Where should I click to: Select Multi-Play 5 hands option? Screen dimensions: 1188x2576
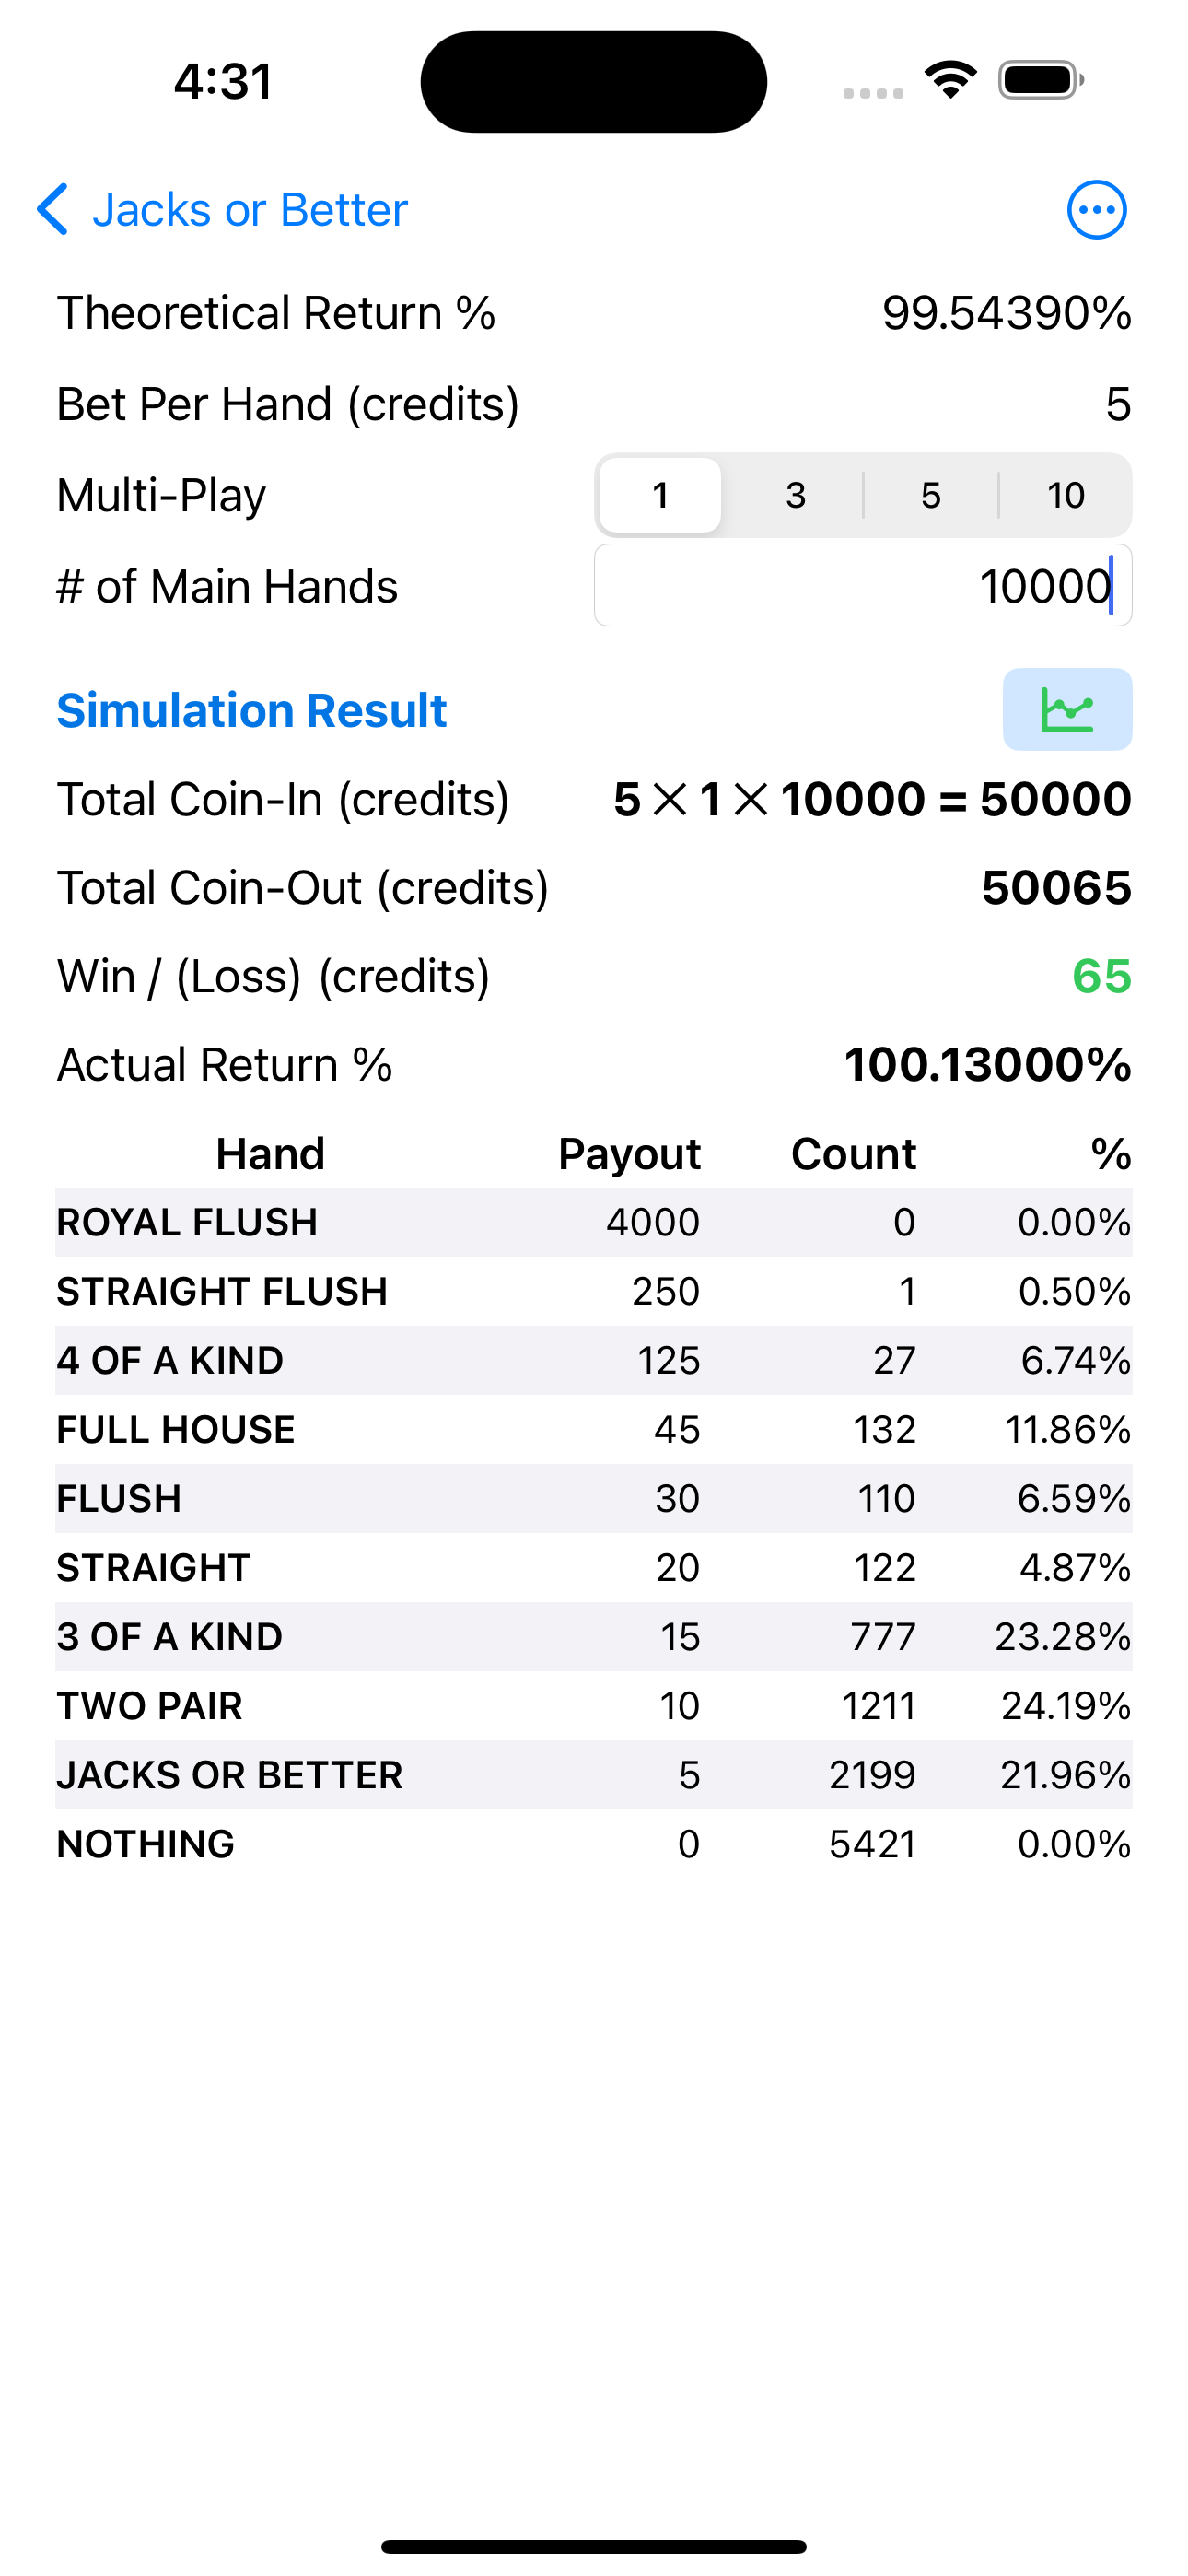(x=930, y=496)
